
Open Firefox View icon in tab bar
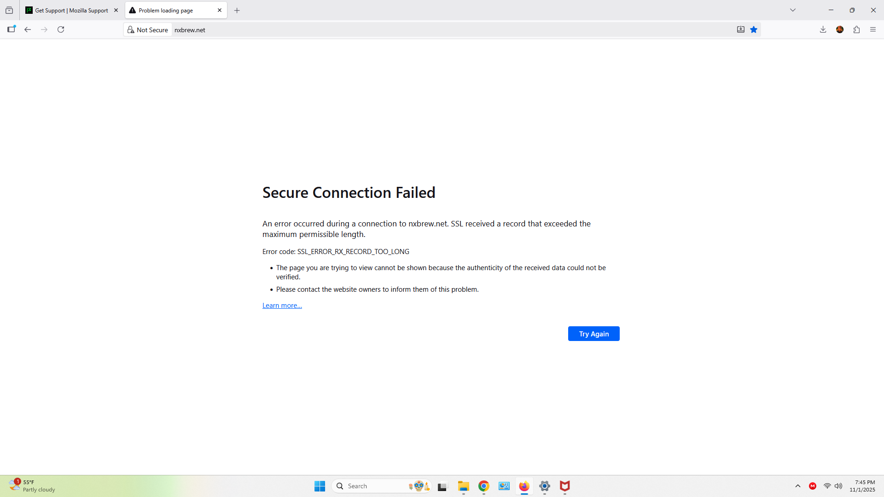[x=9, y=10]
